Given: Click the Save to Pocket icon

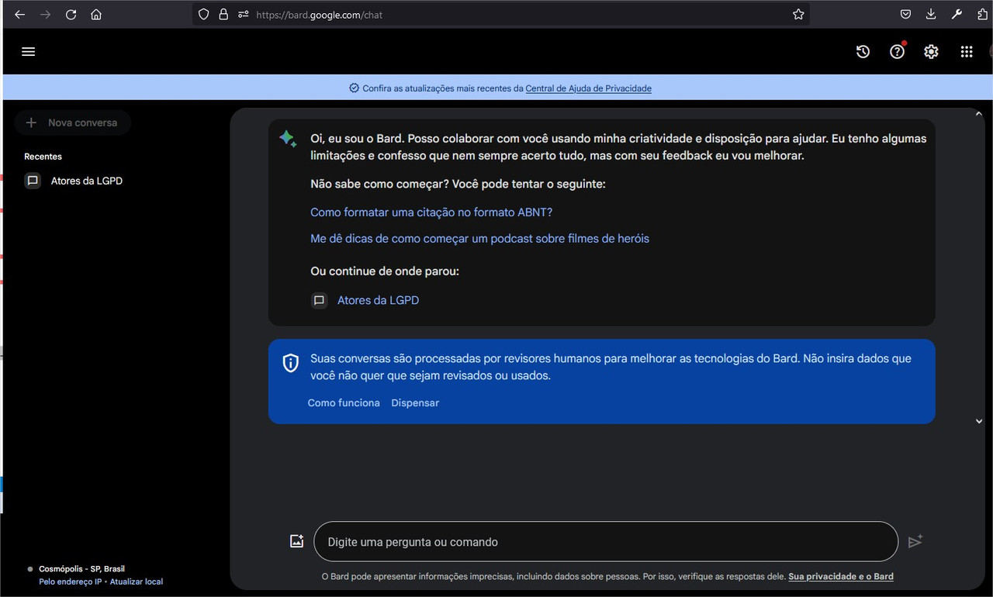Looking at the screenshot, I should 905,14.
